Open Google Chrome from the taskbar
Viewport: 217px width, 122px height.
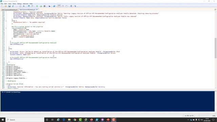pyautogui.click(x=75, y=120)
